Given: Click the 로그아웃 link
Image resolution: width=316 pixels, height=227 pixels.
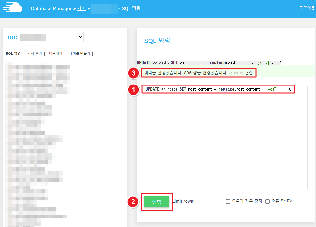Looking at the screenshot, I should pyautogui.click(x=307, y=8).
